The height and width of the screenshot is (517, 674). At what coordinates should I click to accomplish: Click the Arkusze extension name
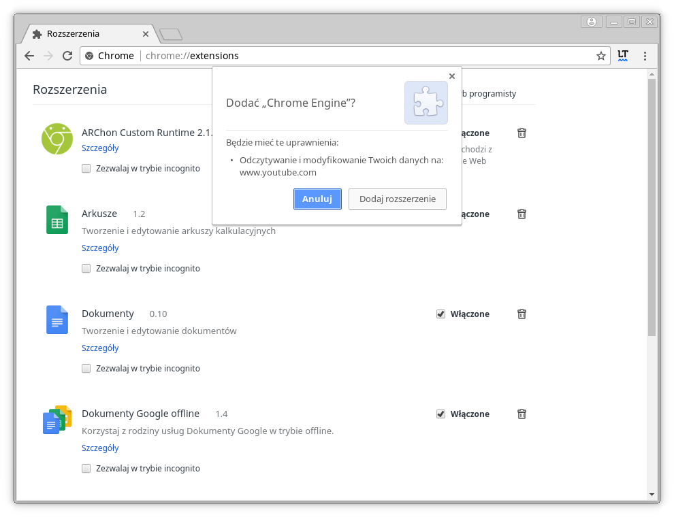pyautogui.click(x=99, y=214)
